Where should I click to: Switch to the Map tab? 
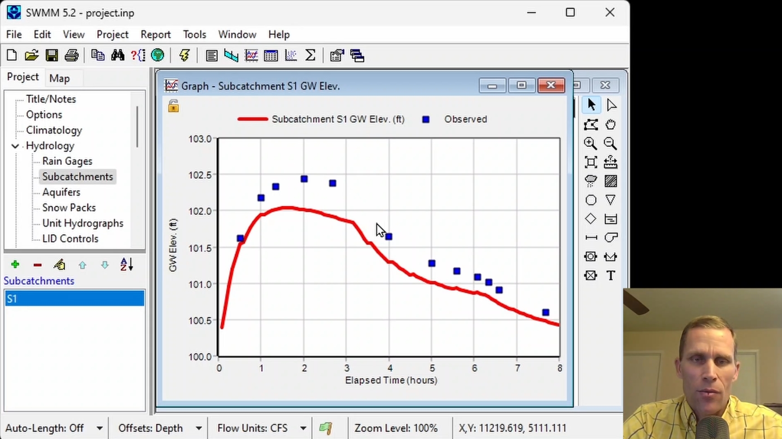point(60,78)
